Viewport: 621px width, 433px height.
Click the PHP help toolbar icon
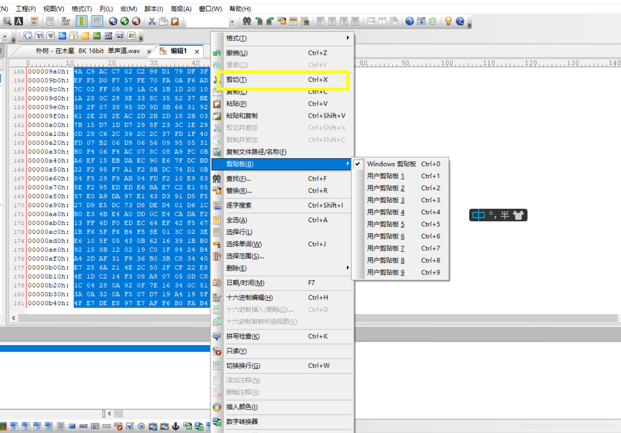click(x=108, y=36)
